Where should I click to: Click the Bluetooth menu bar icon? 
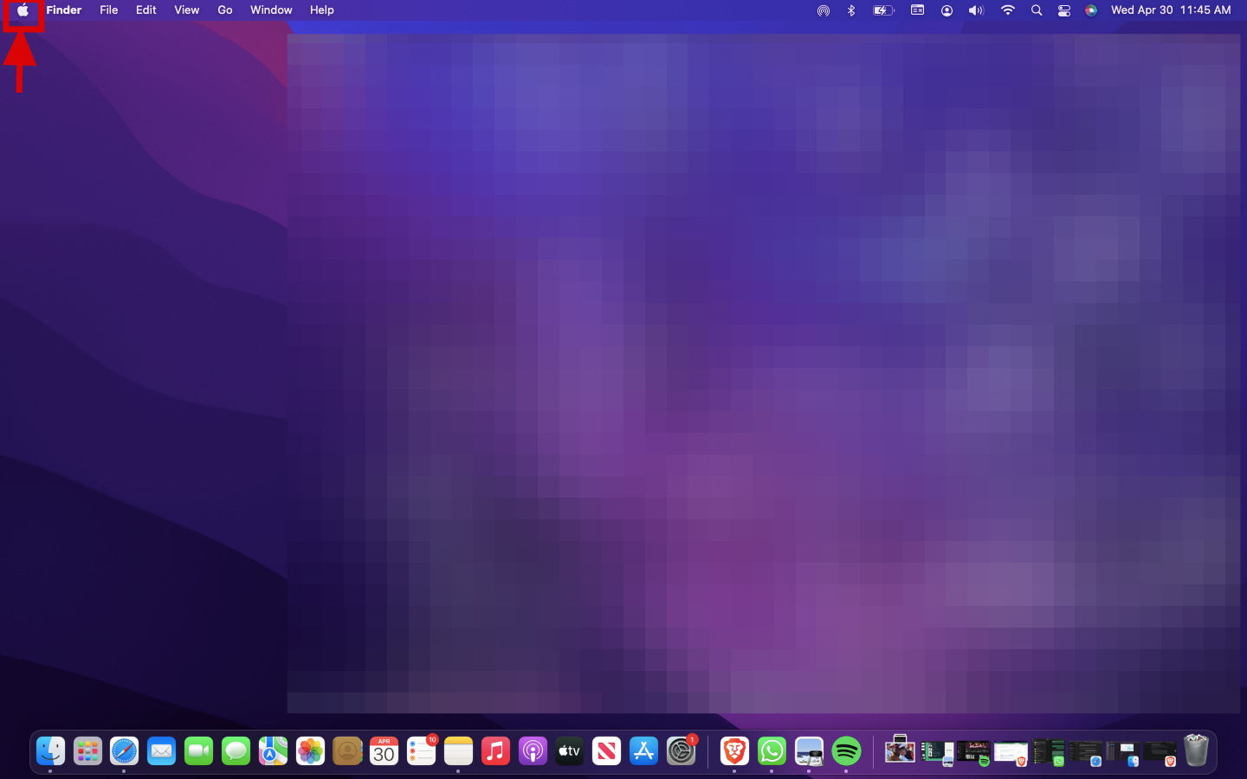(x=851, y=10)
